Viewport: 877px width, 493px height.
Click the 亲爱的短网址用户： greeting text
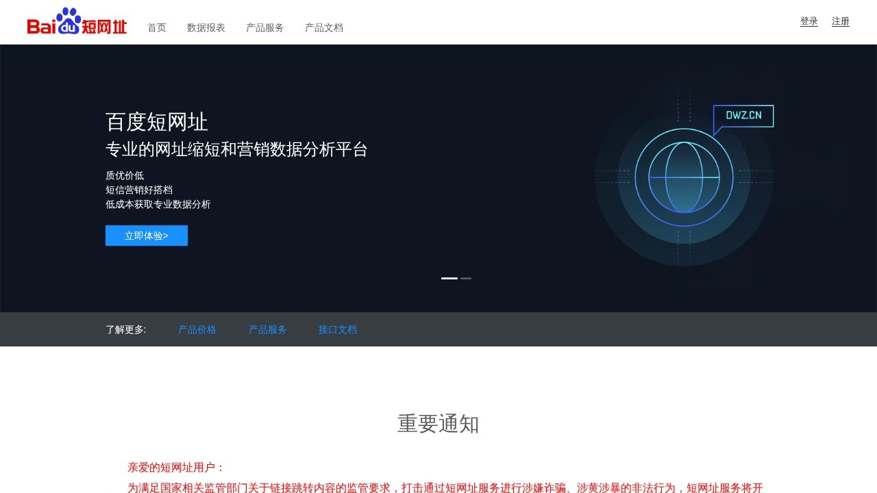[x=176, y=468]
